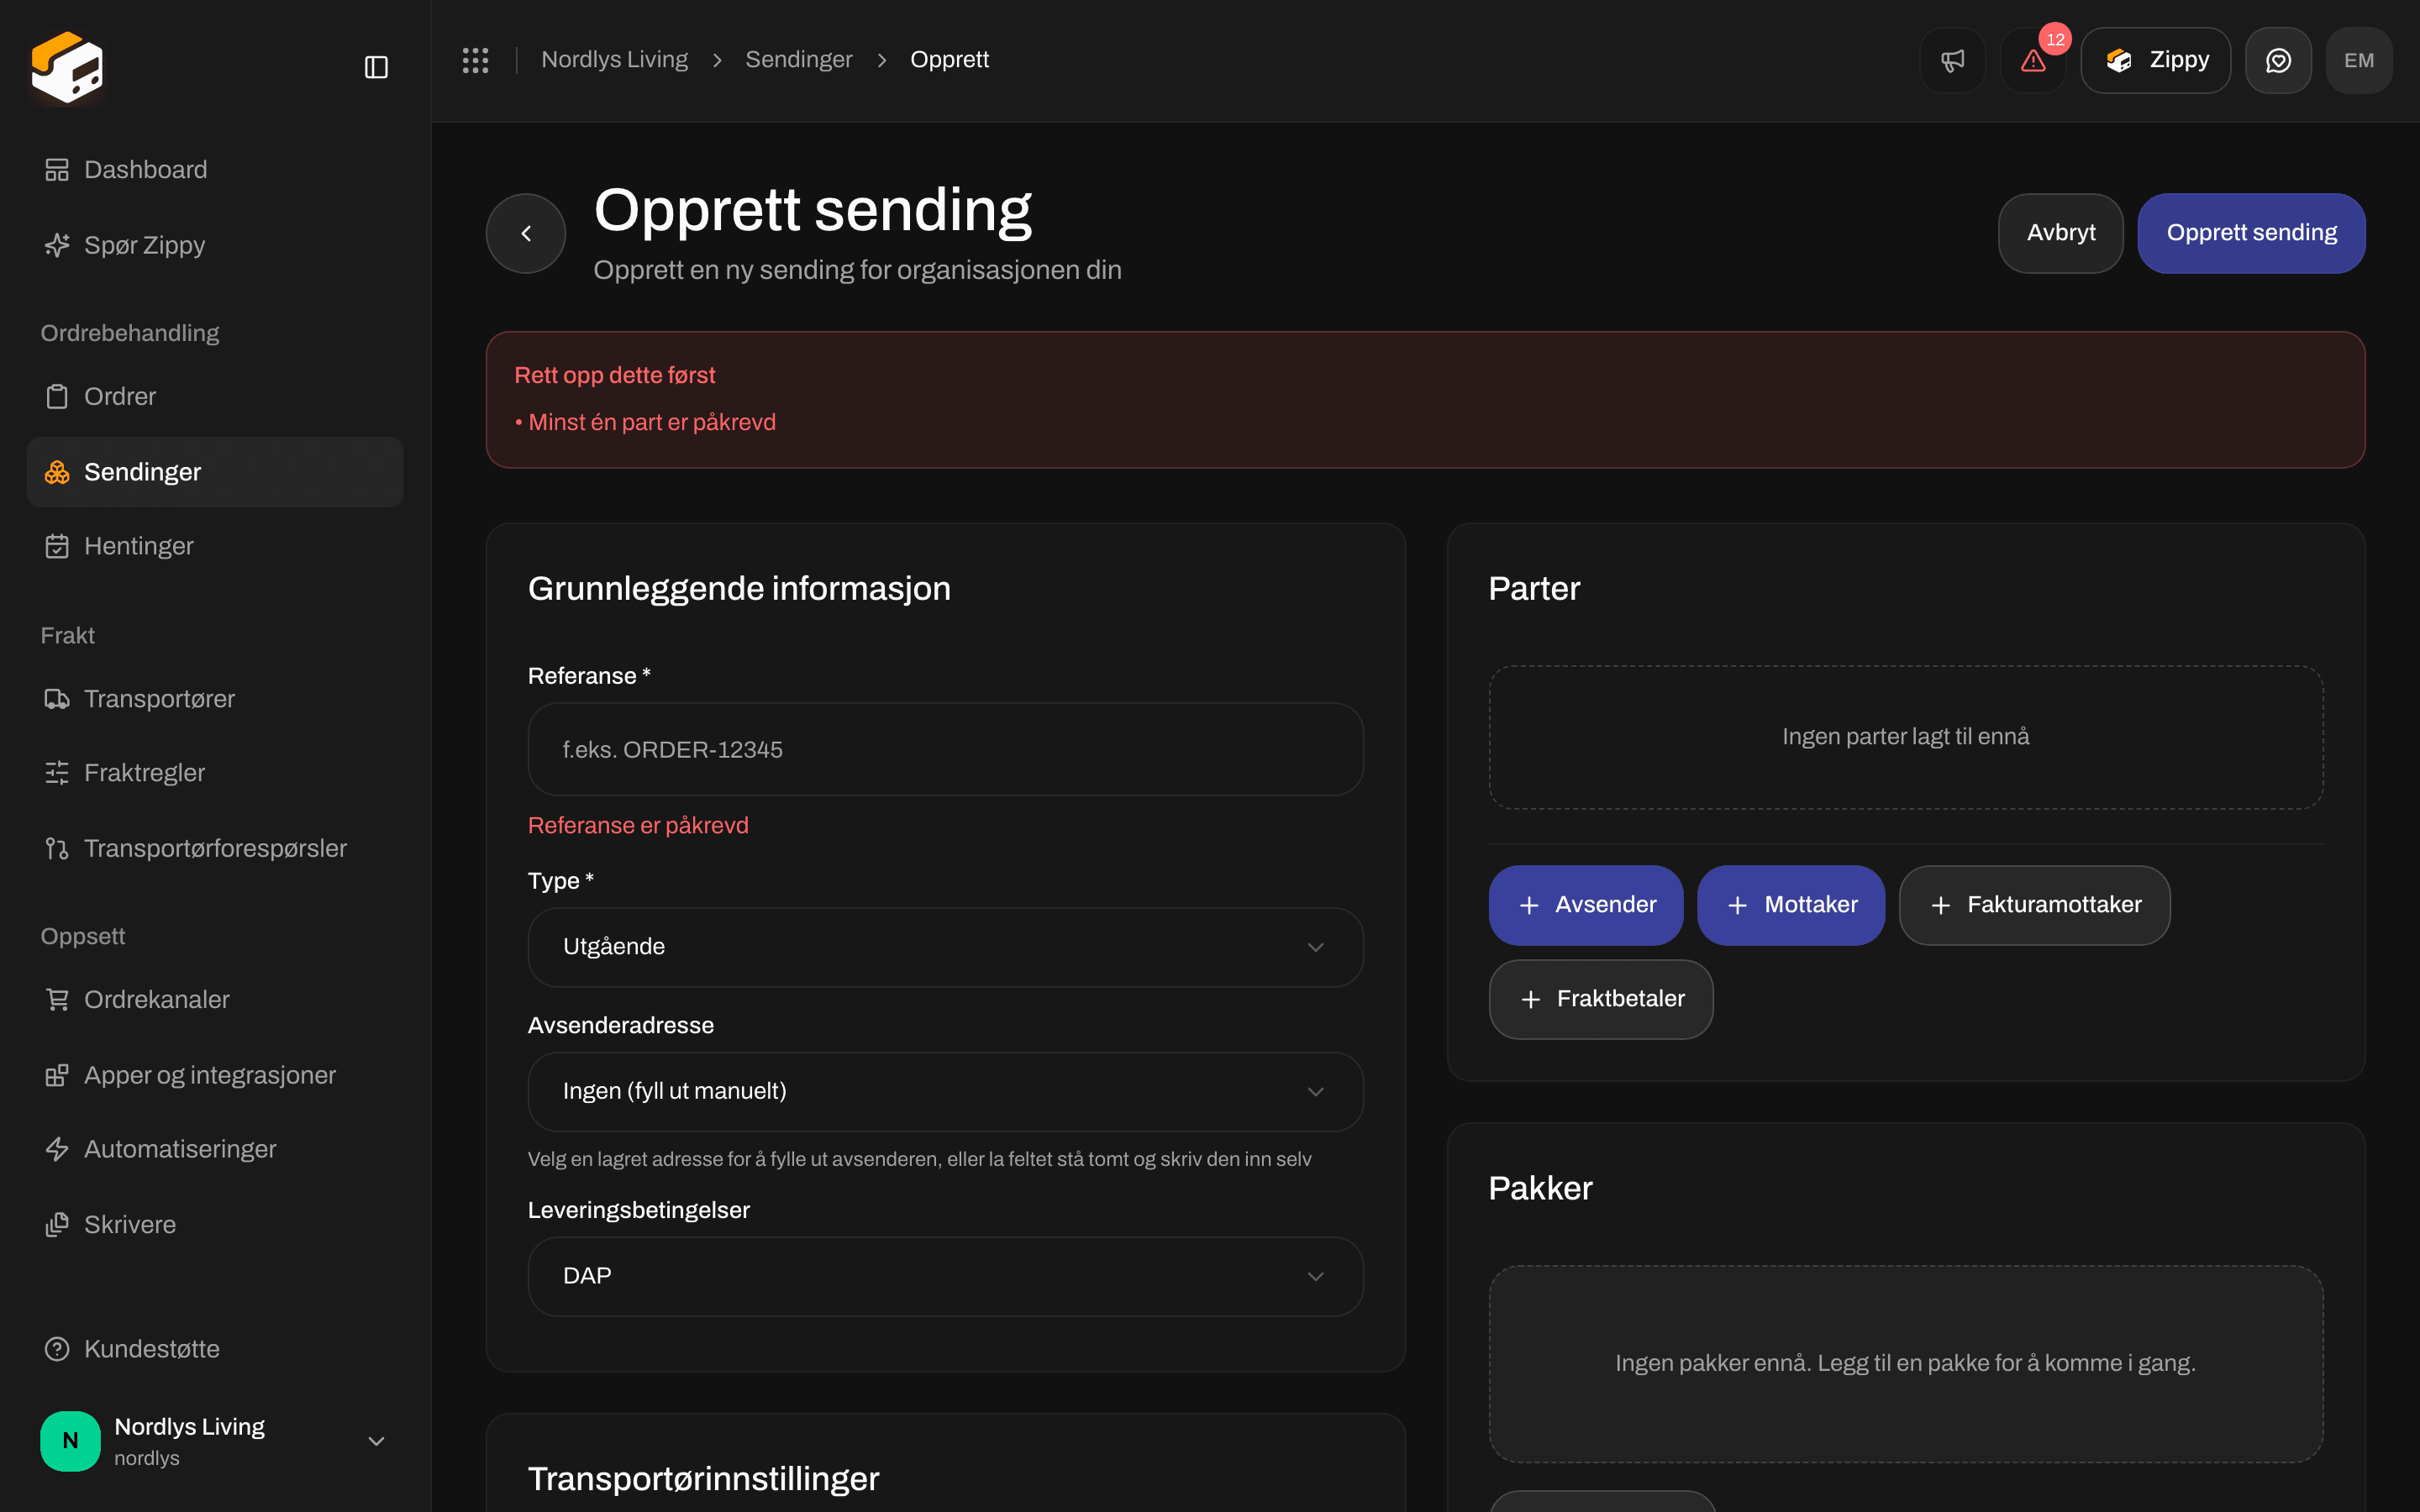2420x1512 pixels.
Task: Click the Skrivere icon
Action: 57,1225
